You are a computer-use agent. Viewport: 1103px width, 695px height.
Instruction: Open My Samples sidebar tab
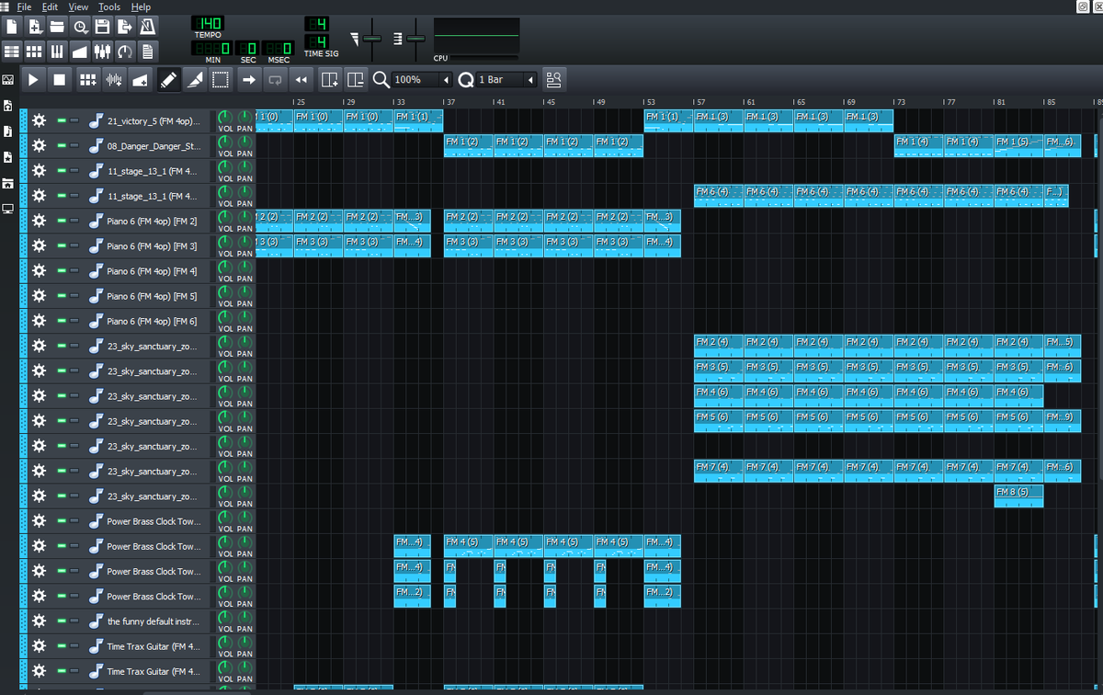(x=8, y=132)
